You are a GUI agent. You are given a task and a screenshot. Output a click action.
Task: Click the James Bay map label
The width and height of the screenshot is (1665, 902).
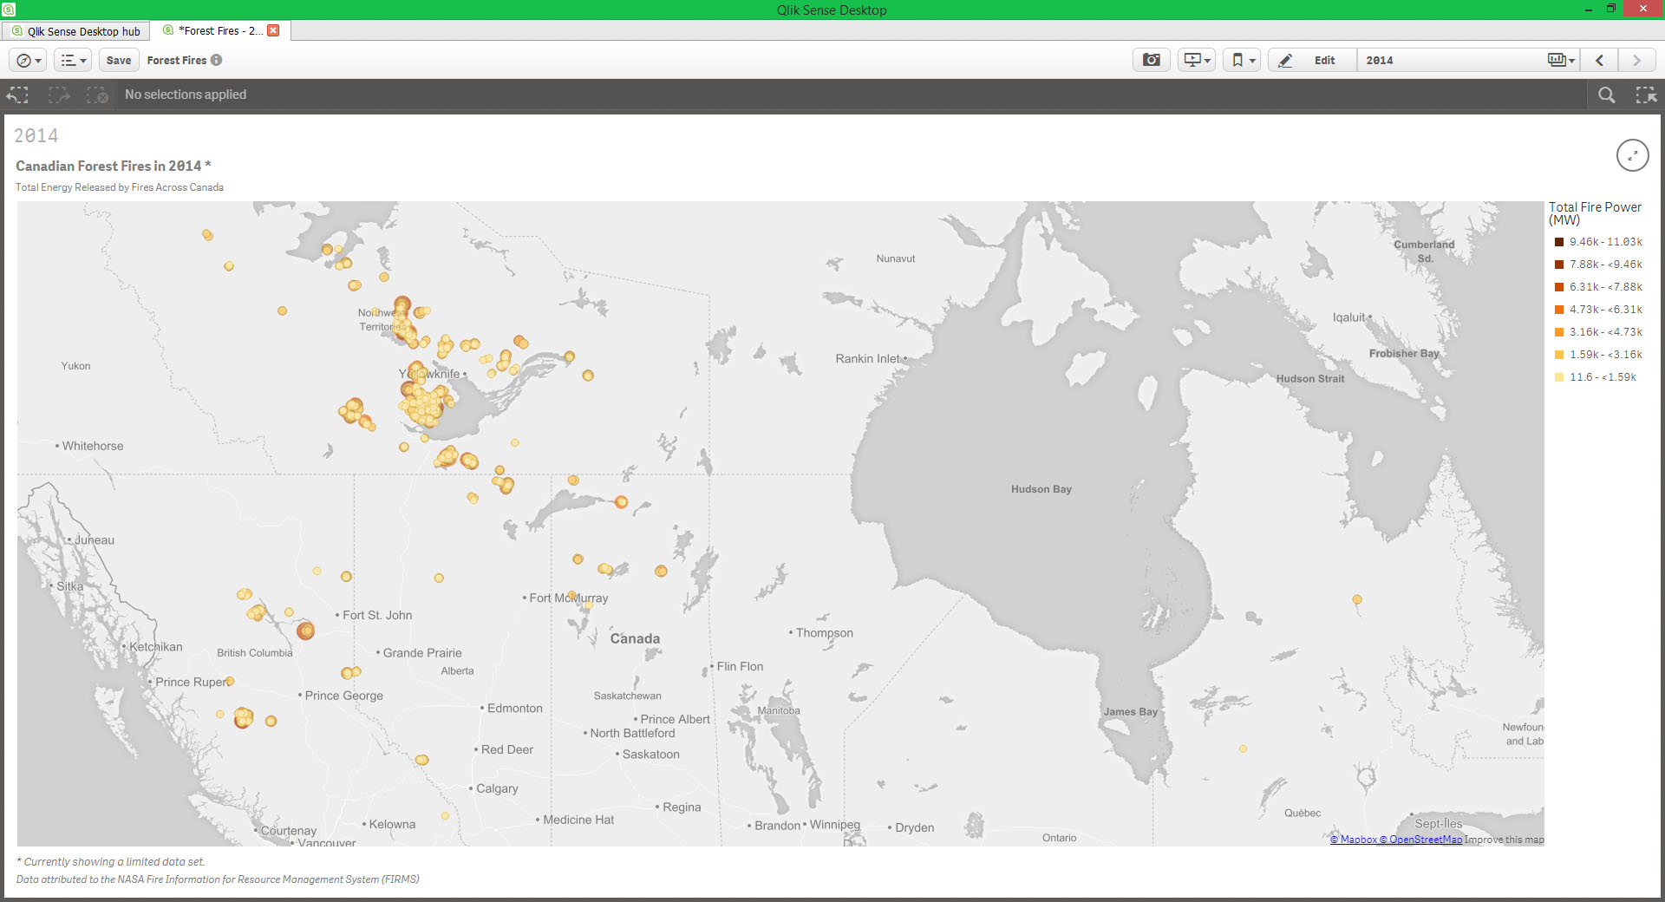coord(1130,711)
